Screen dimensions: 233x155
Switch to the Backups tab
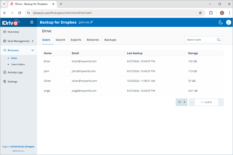coord(110,40)
